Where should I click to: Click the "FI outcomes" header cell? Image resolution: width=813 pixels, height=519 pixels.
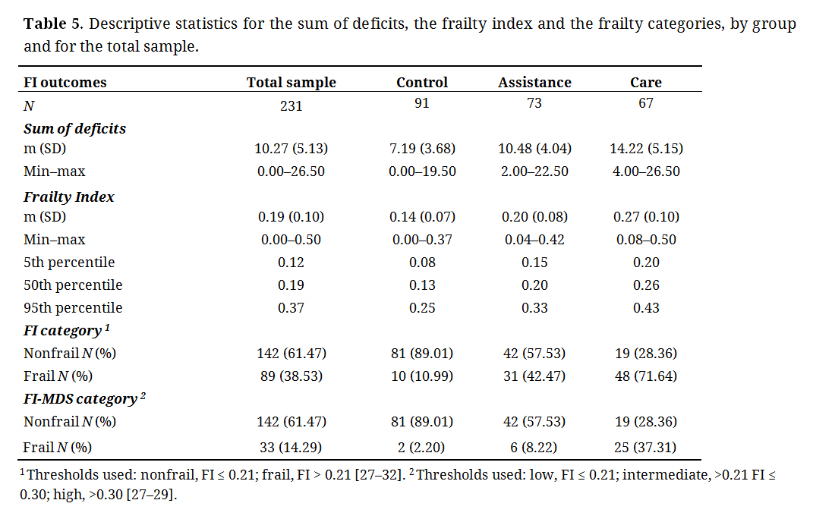click(x=65, y=83)
